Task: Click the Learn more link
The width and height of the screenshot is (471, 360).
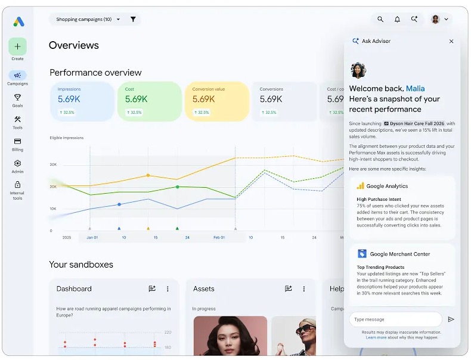Action: (x=376, y=337)
